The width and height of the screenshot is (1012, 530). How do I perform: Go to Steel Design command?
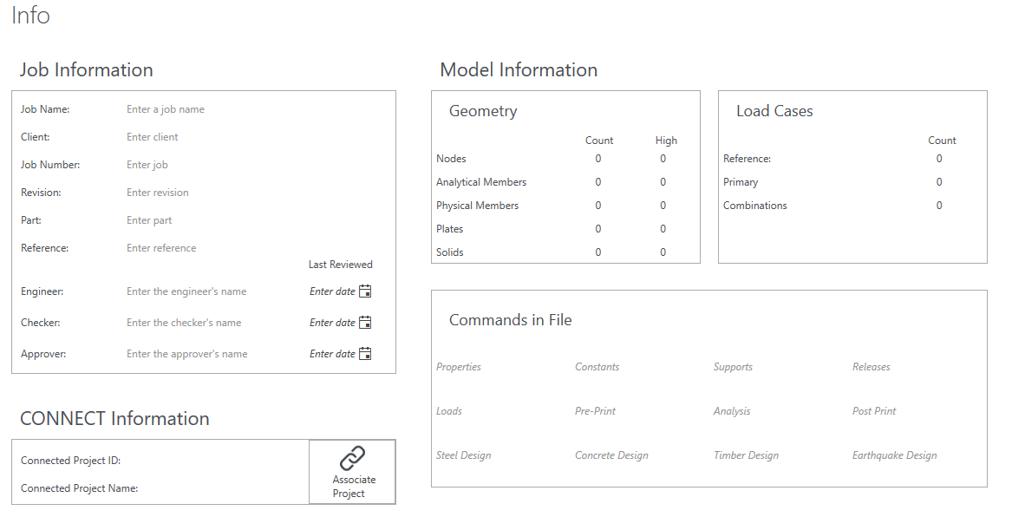[463, 455]
